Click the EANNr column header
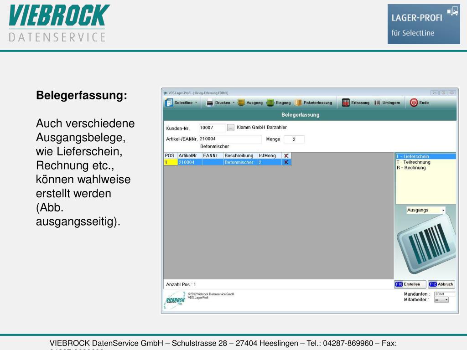 coord(213,156)
